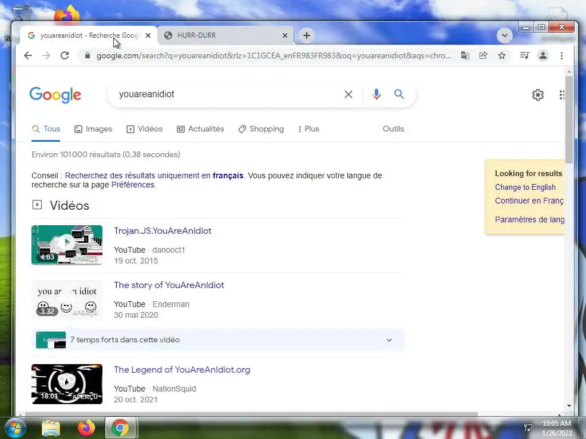
Task: Open the media control icon
Action: pyautogui.click(x=524, y=55)
